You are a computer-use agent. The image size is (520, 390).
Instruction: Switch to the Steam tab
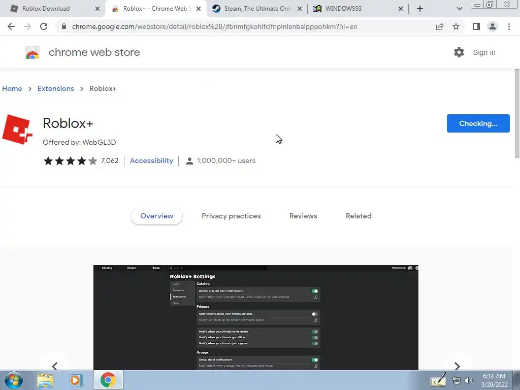point(257,9)
